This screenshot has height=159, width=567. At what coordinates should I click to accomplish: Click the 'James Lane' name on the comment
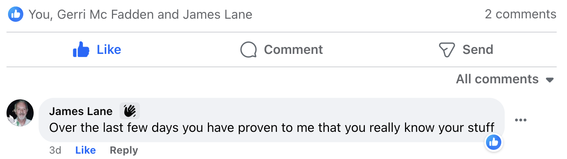point(81,111)
